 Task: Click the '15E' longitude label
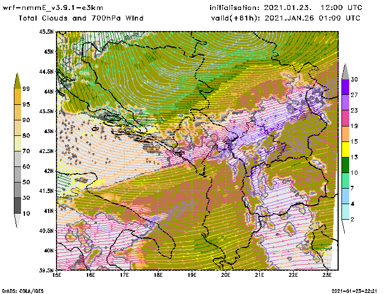57,275
